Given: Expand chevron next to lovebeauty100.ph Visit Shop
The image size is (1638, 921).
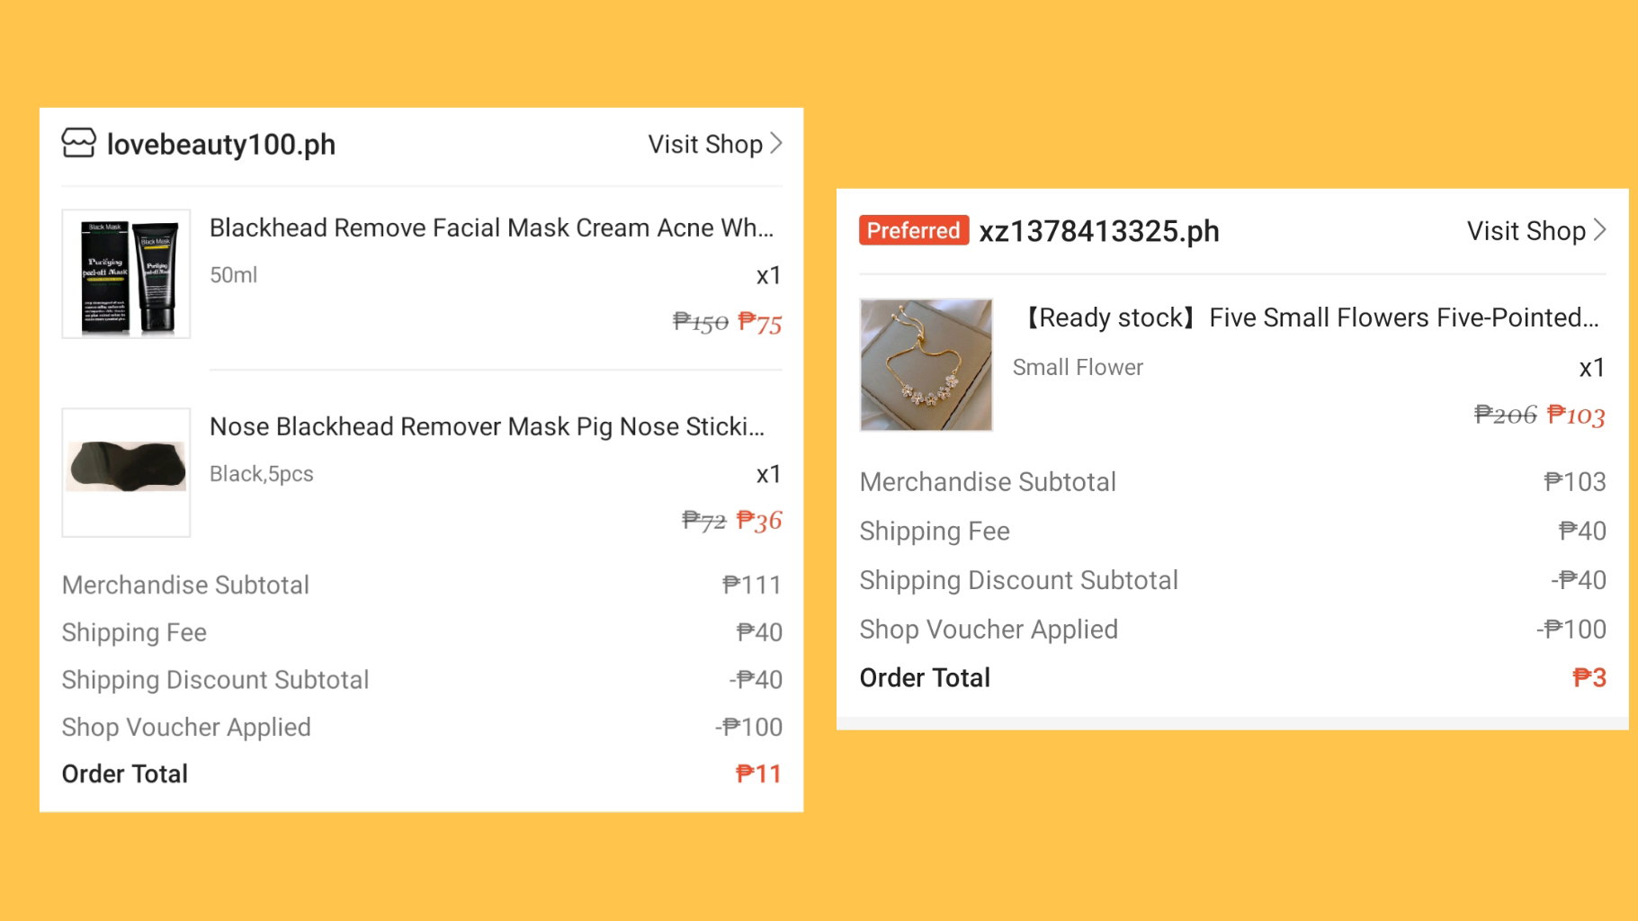Looking at the screenshot, I should tap(776, 144).
